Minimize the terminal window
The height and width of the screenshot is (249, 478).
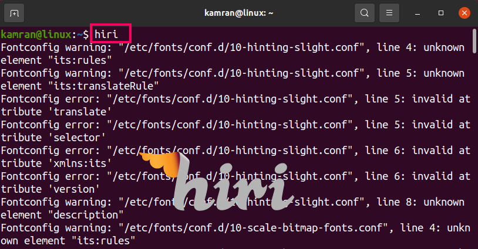click(418, 13)
